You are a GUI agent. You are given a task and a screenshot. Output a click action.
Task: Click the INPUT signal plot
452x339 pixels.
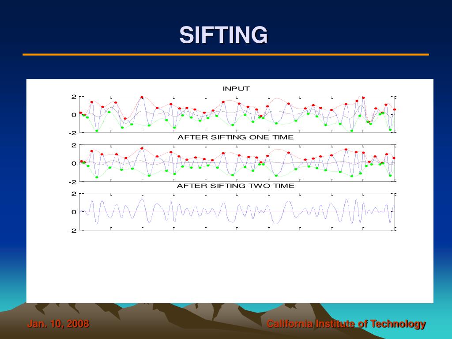pos(237,114)
